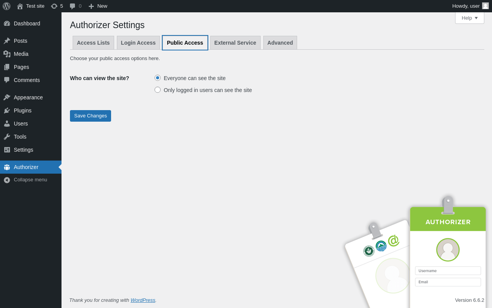Select 'Everyone can see the site' radio

(158, 78)
